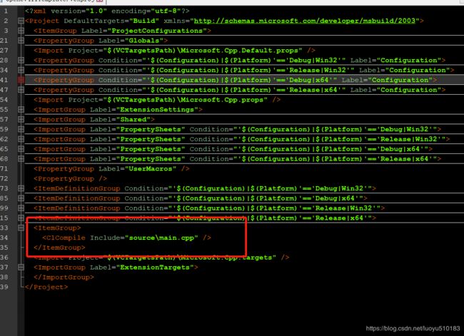Expand PropertySheets Release|Win32 ImportGroup fold
This screenshot has height=336, width=464.
[x=21, y=139]
